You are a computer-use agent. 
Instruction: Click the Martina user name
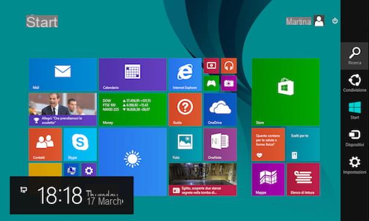click(299, 21)
